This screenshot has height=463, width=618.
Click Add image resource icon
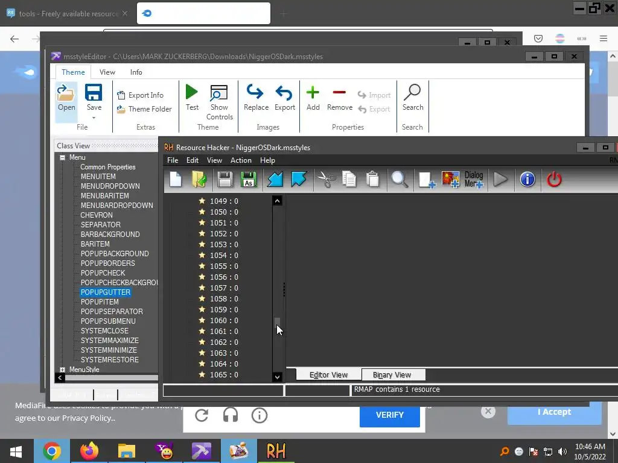click(x=450, y=180)
